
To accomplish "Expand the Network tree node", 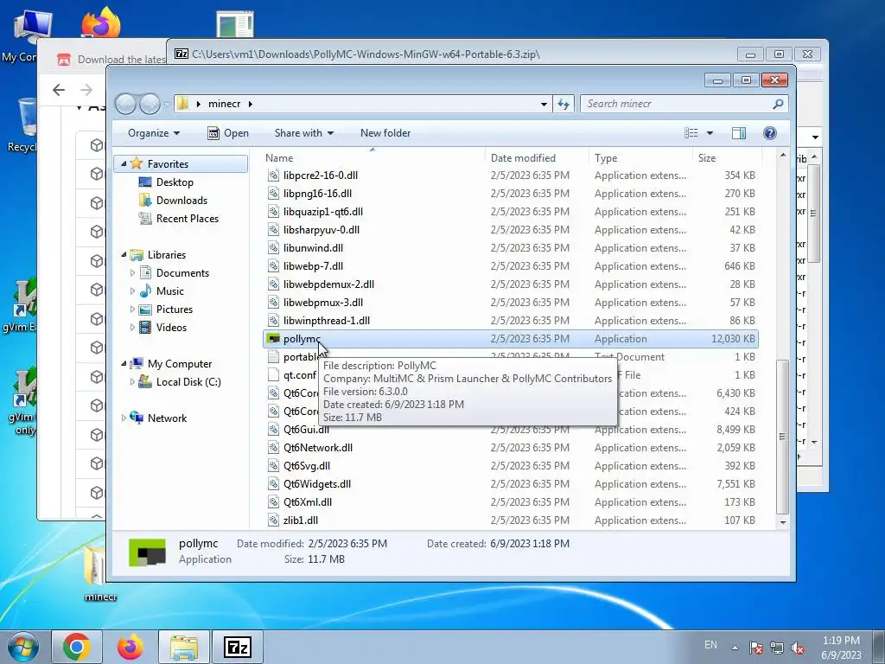I will pos(124,418).
